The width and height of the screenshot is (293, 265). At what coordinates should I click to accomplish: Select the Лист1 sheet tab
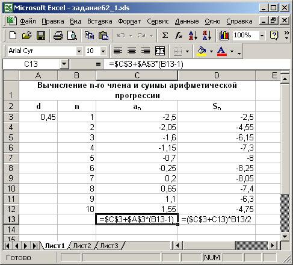tap(55, 246)
